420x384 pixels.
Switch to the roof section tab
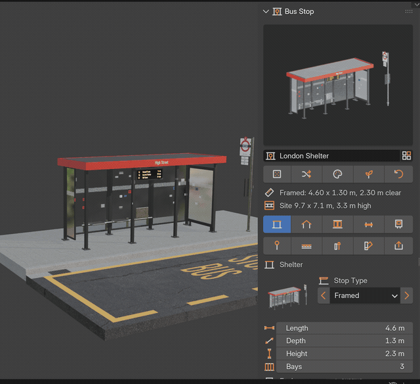click(306, 224)
